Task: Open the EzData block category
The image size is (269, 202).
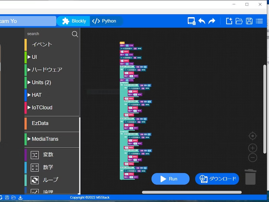Action: (x=52, y=123)
